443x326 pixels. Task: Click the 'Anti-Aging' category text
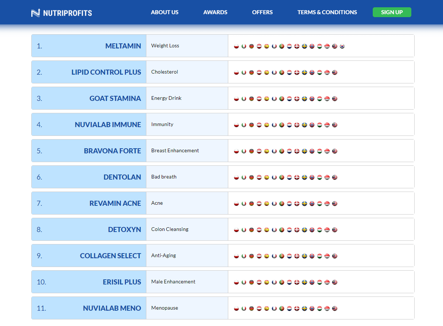[x=163, y=256]
